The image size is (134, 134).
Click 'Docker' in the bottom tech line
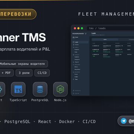67,122
